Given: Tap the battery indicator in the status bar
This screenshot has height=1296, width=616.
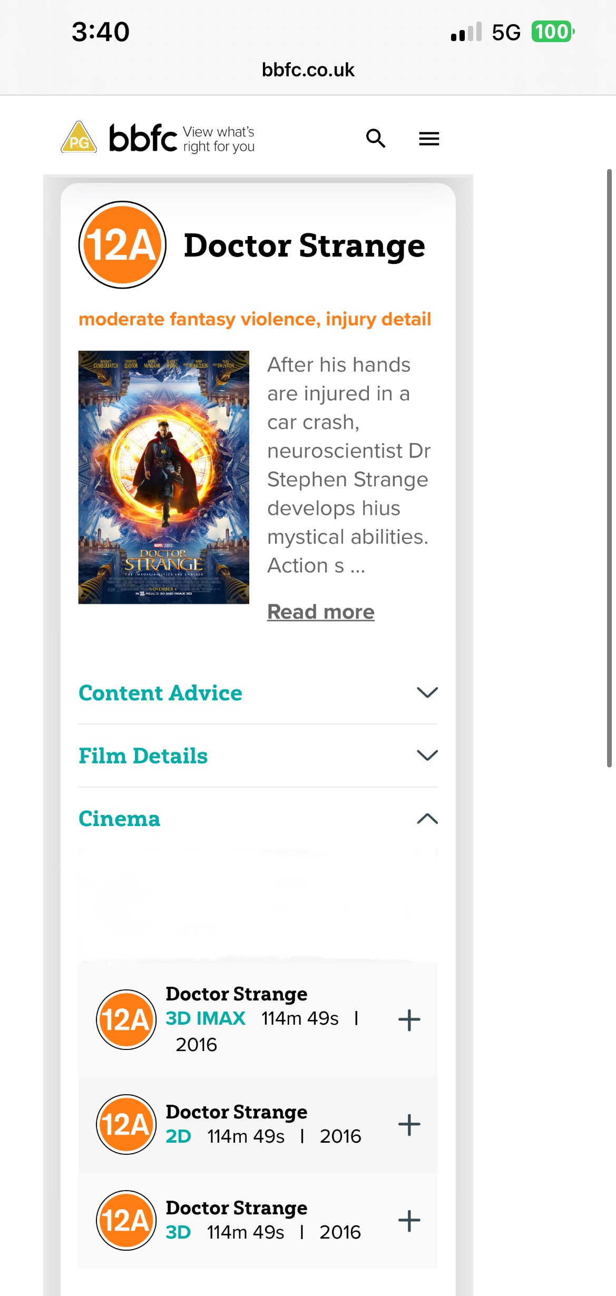Looking at the screenshot, I should coord(553,32).
